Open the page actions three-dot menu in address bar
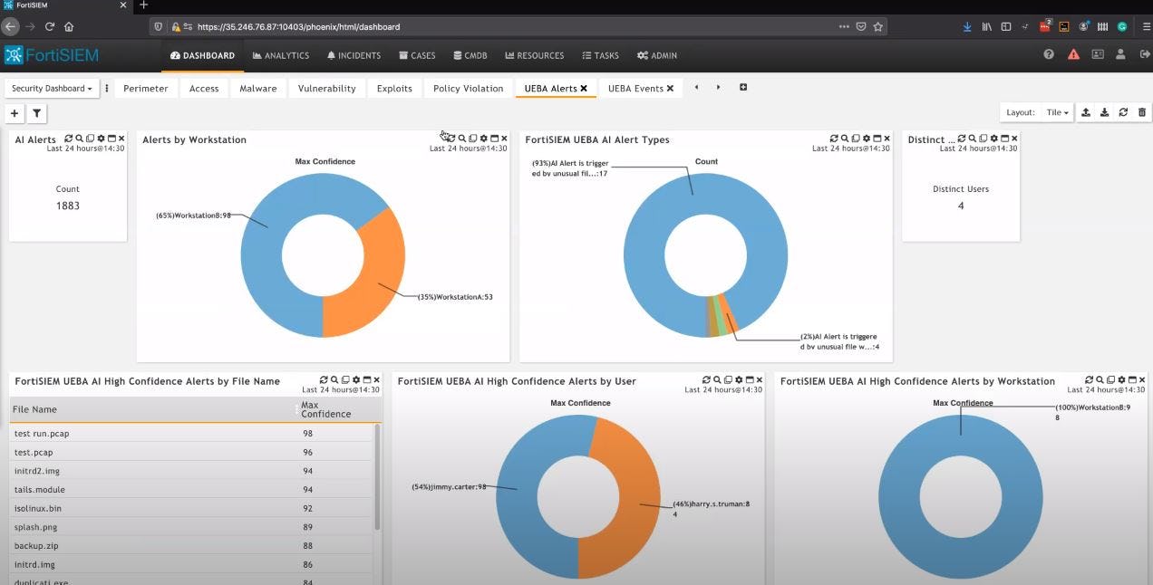The height and width of the screenshot is (585, 1153). pyautogui.click(x=844, y=26)
